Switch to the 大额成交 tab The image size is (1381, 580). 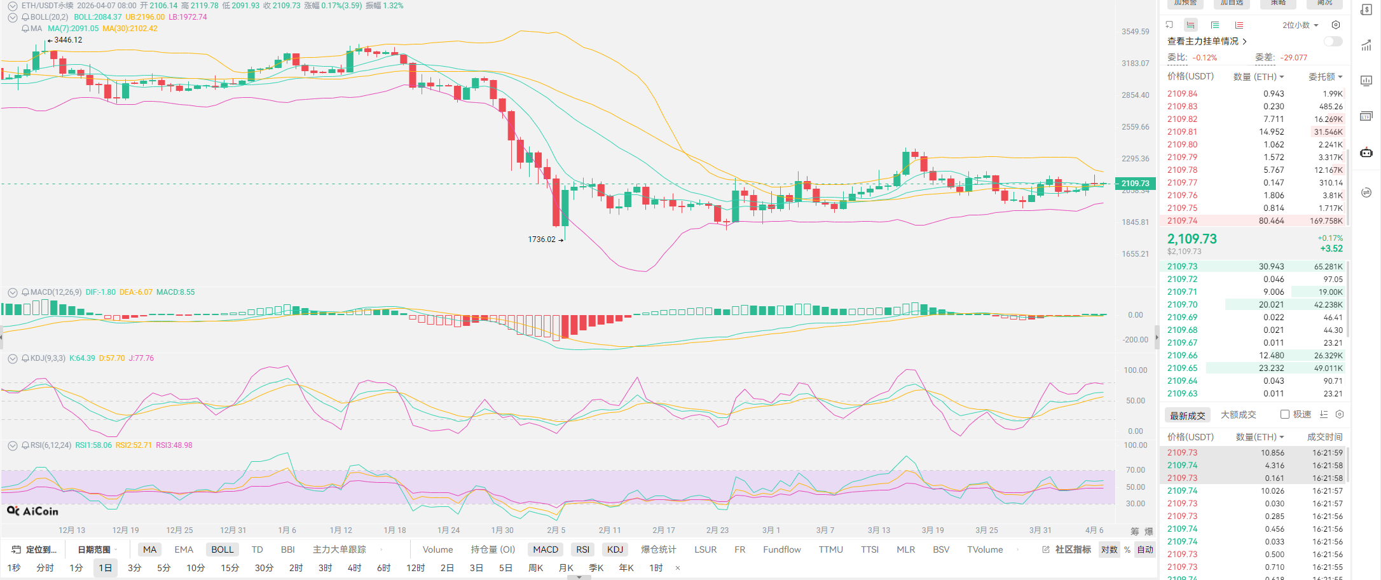(x=1238, y=415)
